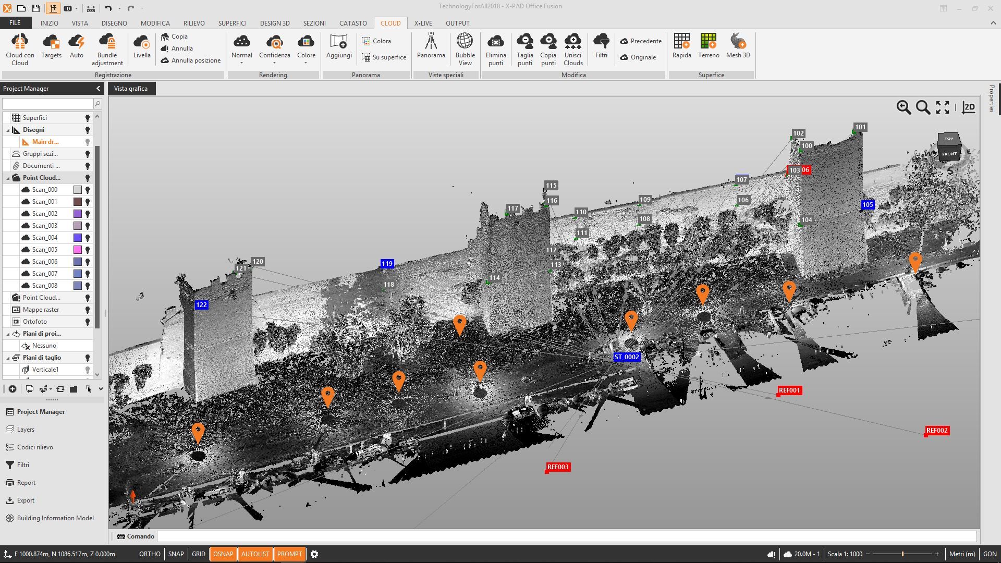The image size is (1001, 563).
Task: Open the project toolbar overflow chevron
Action: coord(101,389)
